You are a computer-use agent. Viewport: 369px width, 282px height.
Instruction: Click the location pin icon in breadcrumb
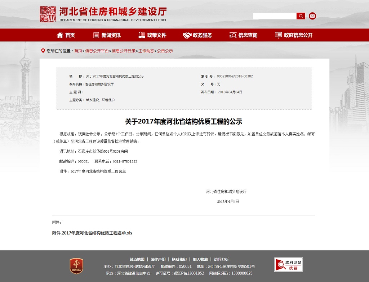[43, 51]
